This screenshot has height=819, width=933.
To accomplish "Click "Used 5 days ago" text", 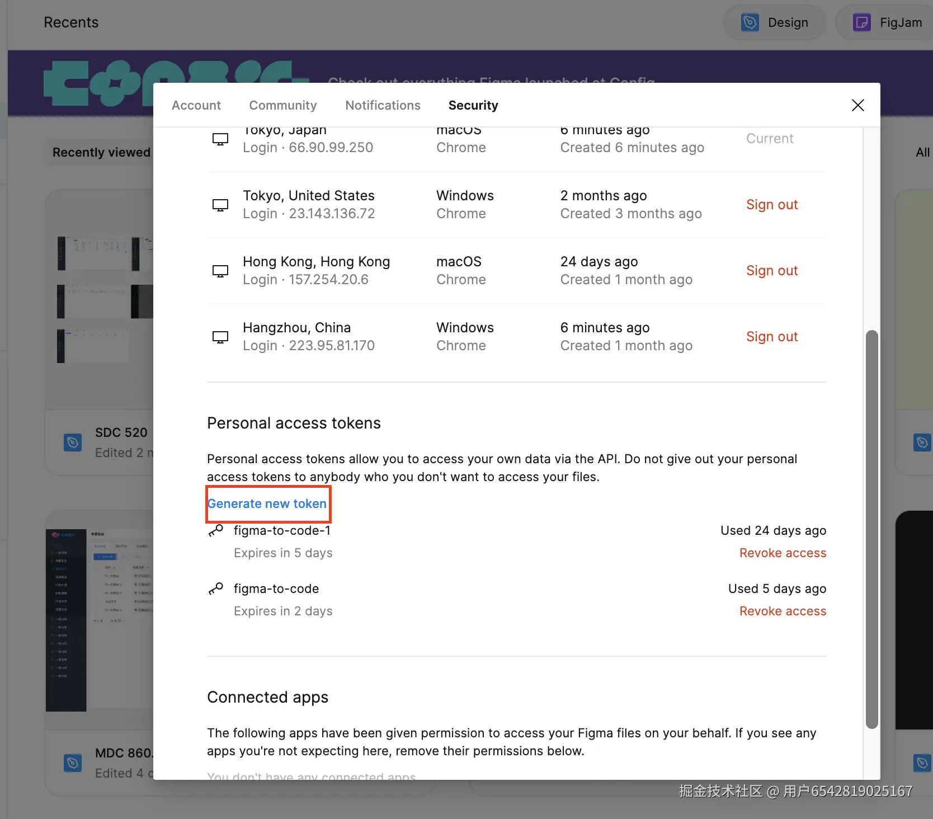I will click(777, 589).
